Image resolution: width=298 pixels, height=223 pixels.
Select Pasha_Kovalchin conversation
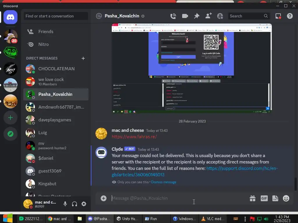(x=56, y=94)
